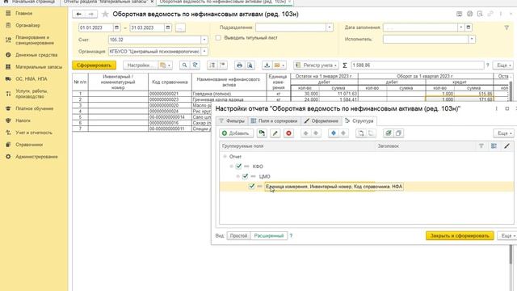Uncheck the ЦМО grouping checkbox

[245, 176]
